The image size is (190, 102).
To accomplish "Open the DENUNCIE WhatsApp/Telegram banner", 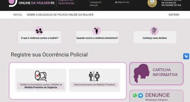I will tap(156, 96).
